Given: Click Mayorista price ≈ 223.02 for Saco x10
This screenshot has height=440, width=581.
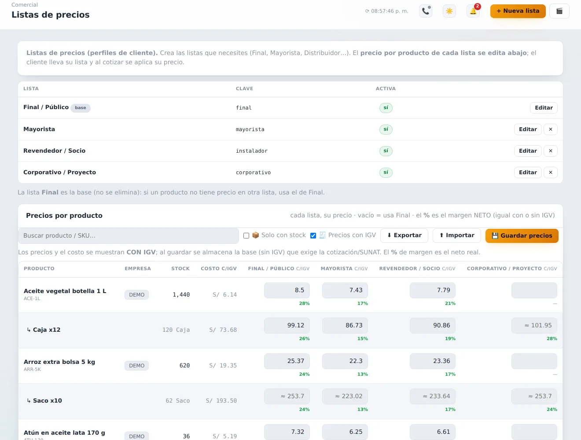Looking at the screenshot, I should [x=345, y=396].
